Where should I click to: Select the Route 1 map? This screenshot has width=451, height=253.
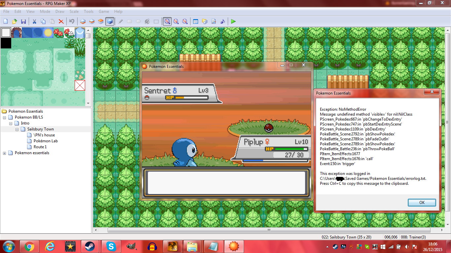[40, 147]
